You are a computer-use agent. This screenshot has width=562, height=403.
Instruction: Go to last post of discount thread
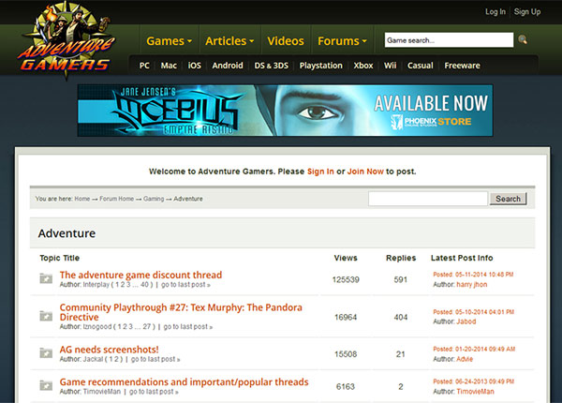pyautogui.click(x=185, y=285)
